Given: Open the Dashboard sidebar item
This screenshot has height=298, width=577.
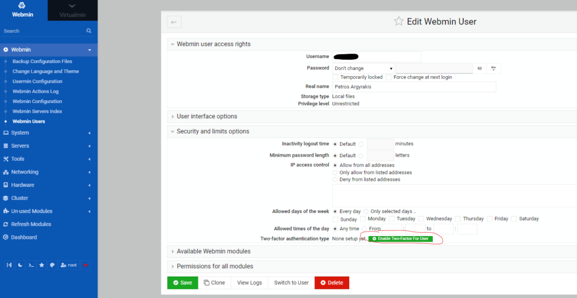Looking at the screenshot, I should (24, 237).
